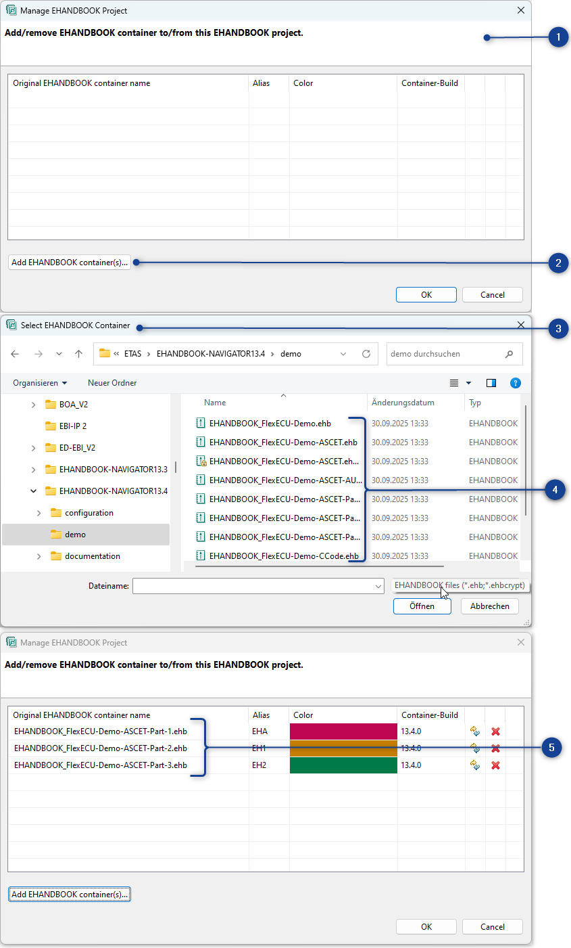Toggle the preview pane in file dialog
This screenshot has width=571, height=948.
tap(491, 382)
